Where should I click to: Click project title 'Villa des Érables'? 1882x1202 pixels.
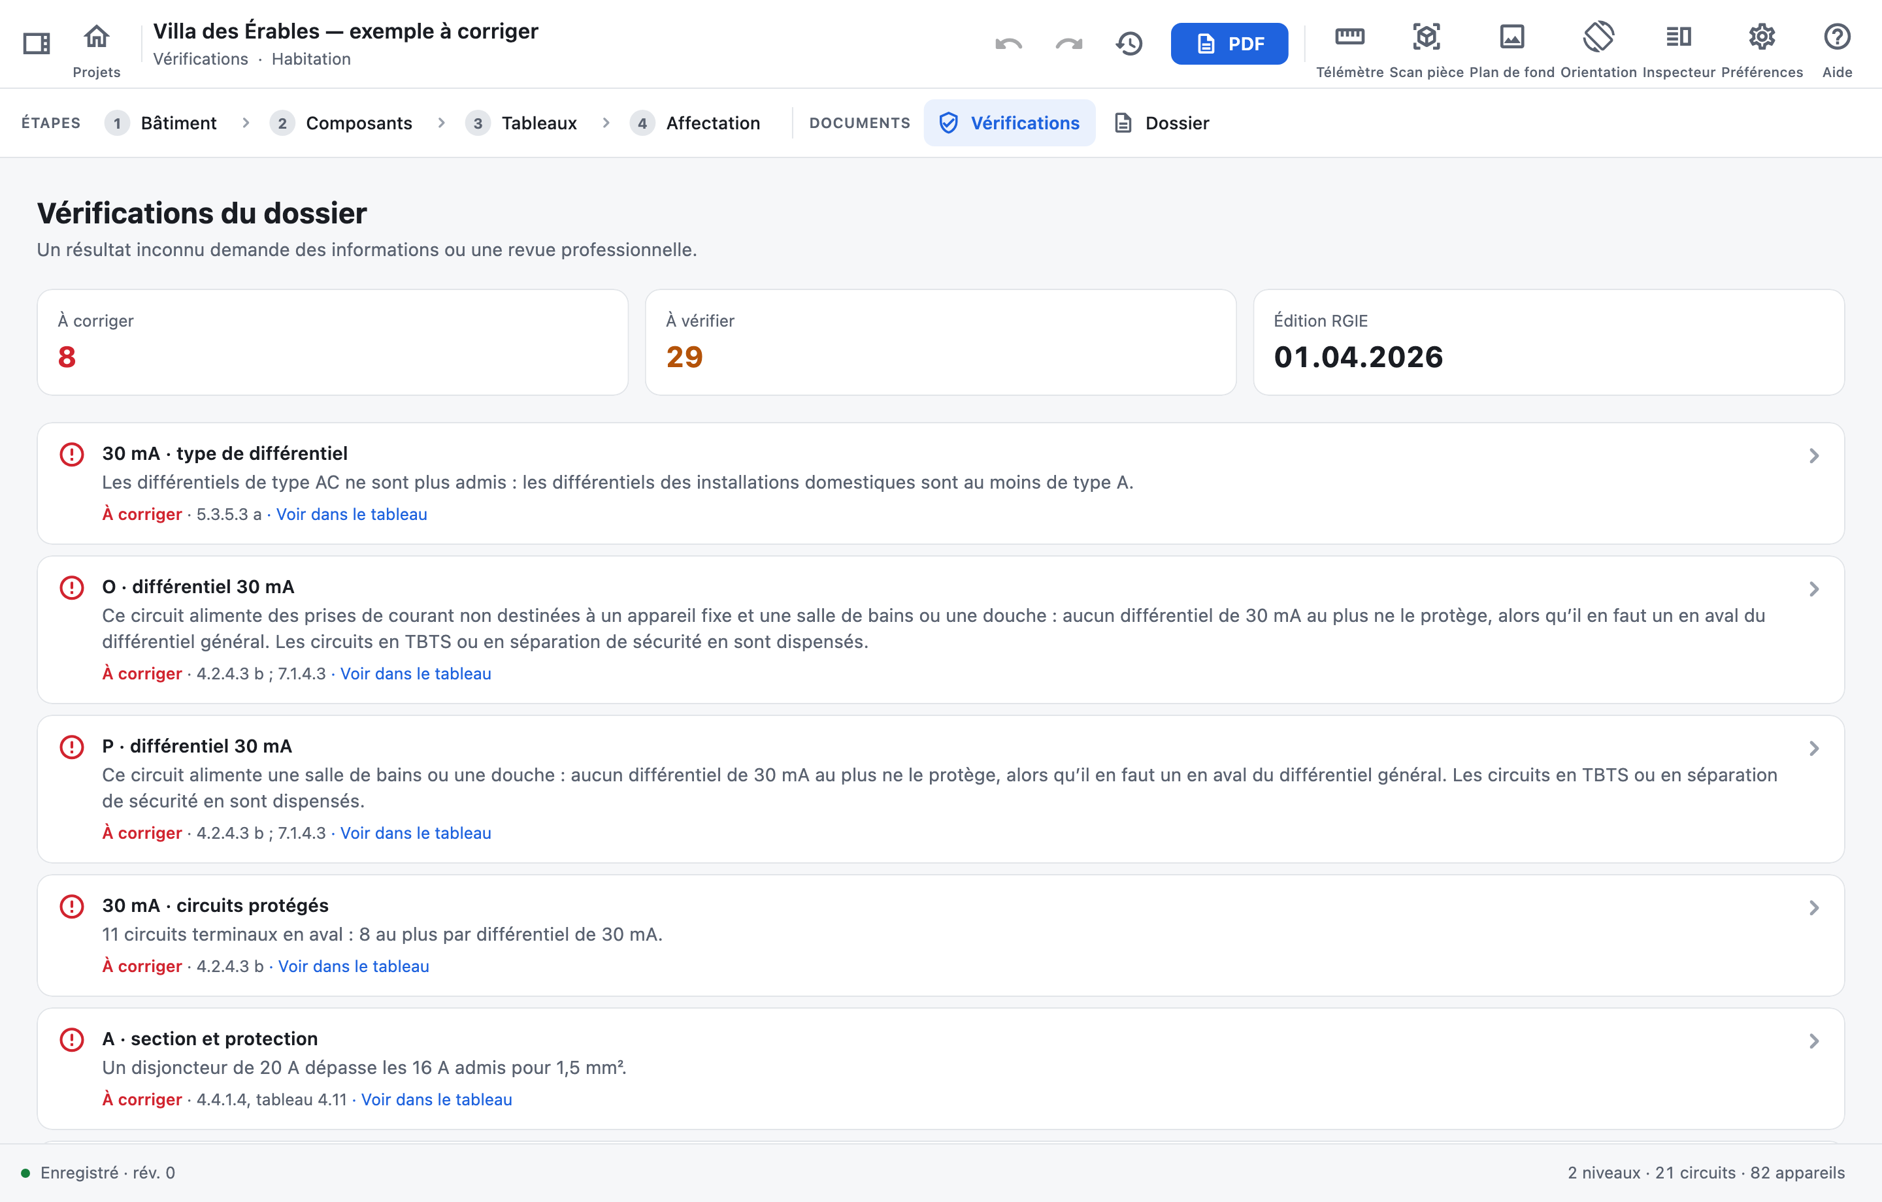click(346, 31)
